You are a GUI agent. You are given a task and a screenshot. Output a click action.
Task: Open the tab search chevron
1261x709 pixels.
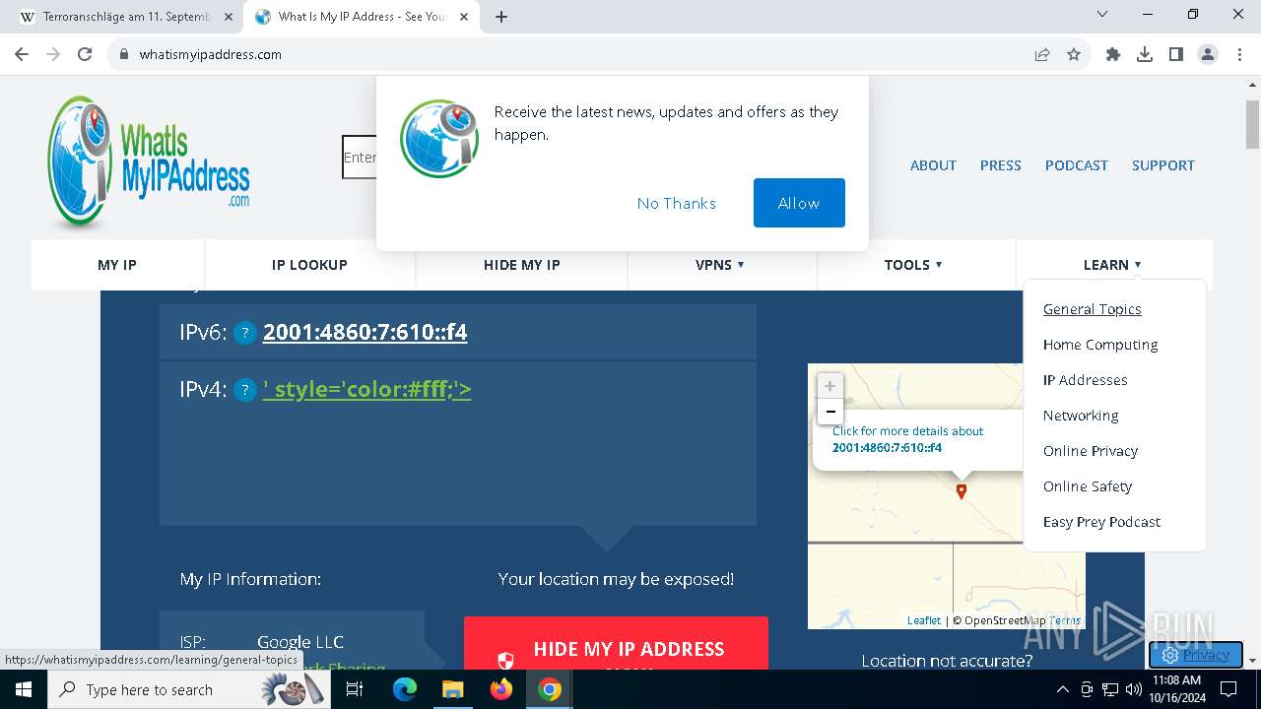coord(1102,15)
